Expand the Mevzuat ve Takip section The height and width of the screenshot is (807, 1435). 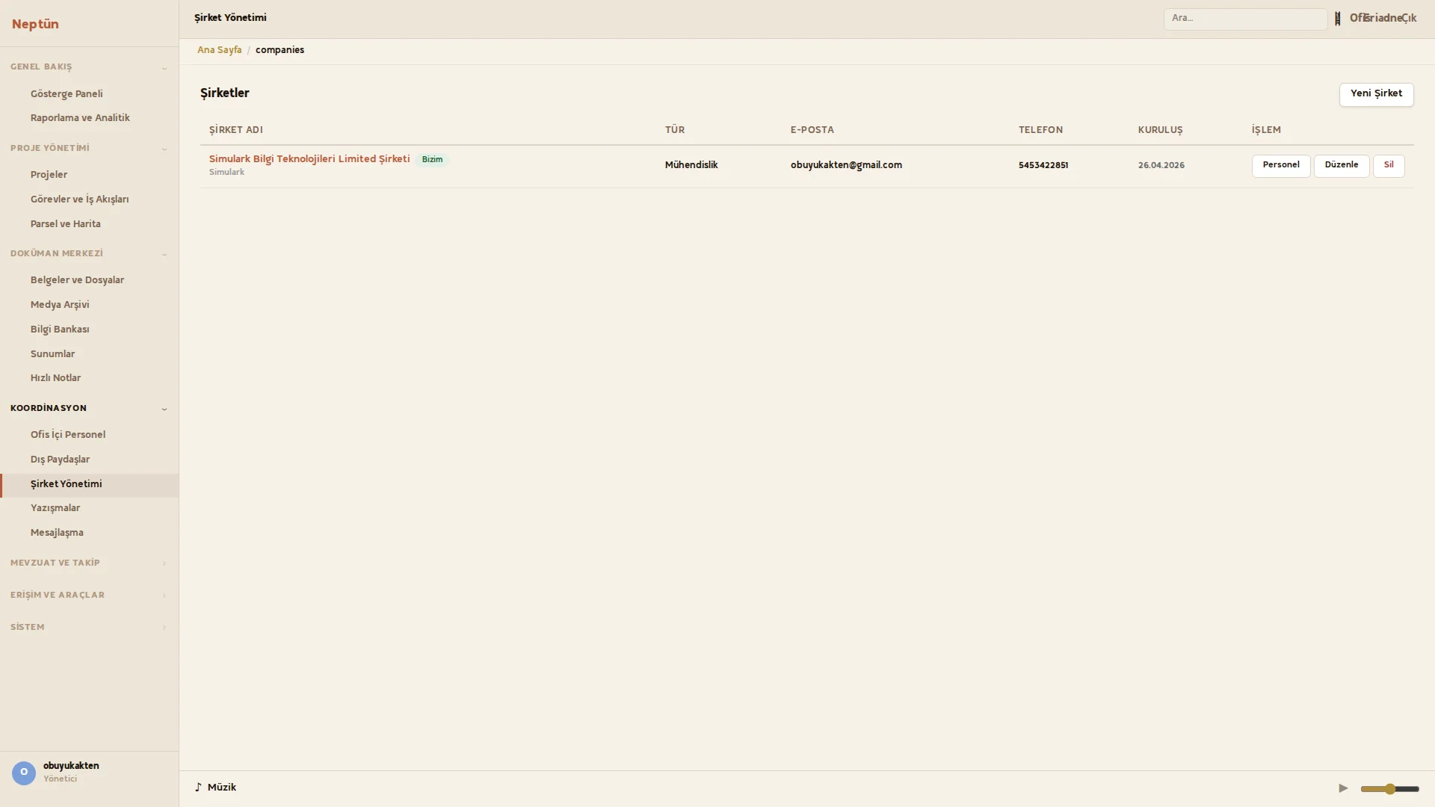click(x=89, y=563)
